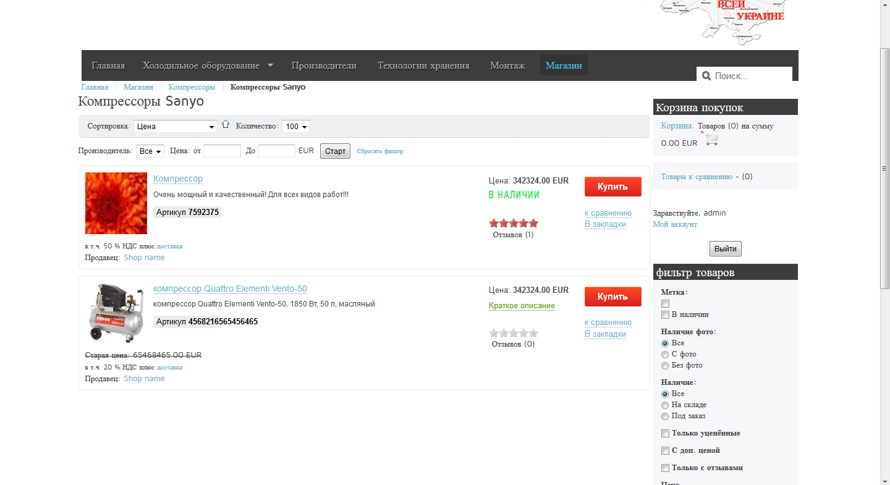Open 'доставка' link under Компрессор
This screenshot has height=485, width=890.
pyautogui.click(x=169, y=246)
